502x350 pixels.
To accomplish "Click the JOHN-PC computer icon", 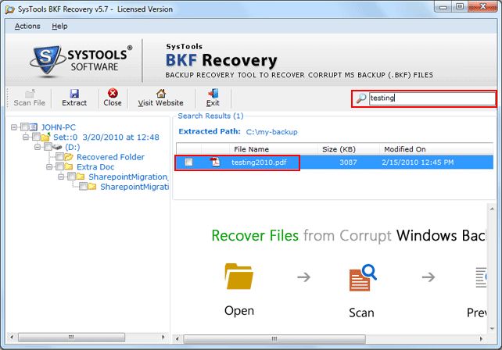I will tap(34, 127).
